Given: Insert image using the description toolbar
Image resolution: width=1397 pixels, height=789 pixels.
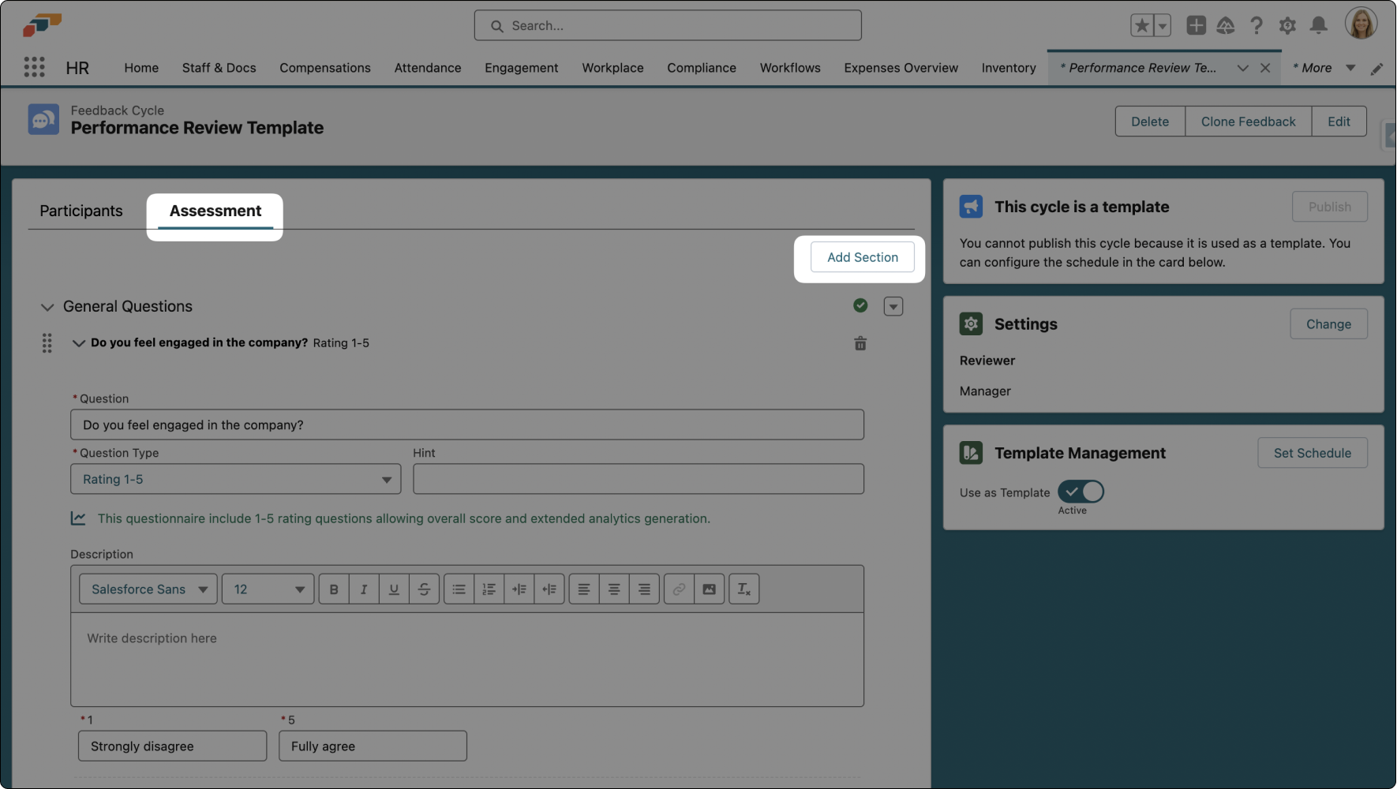Looking at the screenshot, I should click(x=709, y=589).
